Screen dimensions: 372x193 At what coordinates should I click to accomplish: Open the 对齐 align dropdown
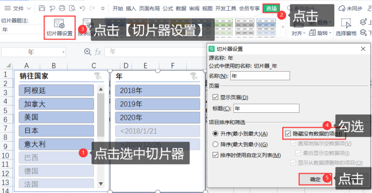(x=298, y=33)
